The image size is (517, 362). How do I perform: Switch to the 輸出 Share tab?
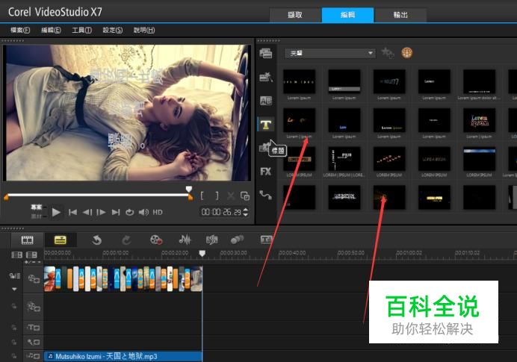(x=400, y=15)
